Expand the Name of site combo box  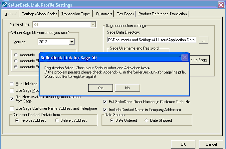tap(93, 24)
